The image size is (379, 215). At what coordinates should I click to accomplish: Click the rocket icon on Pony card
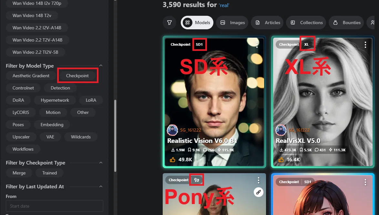tap(258, 192)
